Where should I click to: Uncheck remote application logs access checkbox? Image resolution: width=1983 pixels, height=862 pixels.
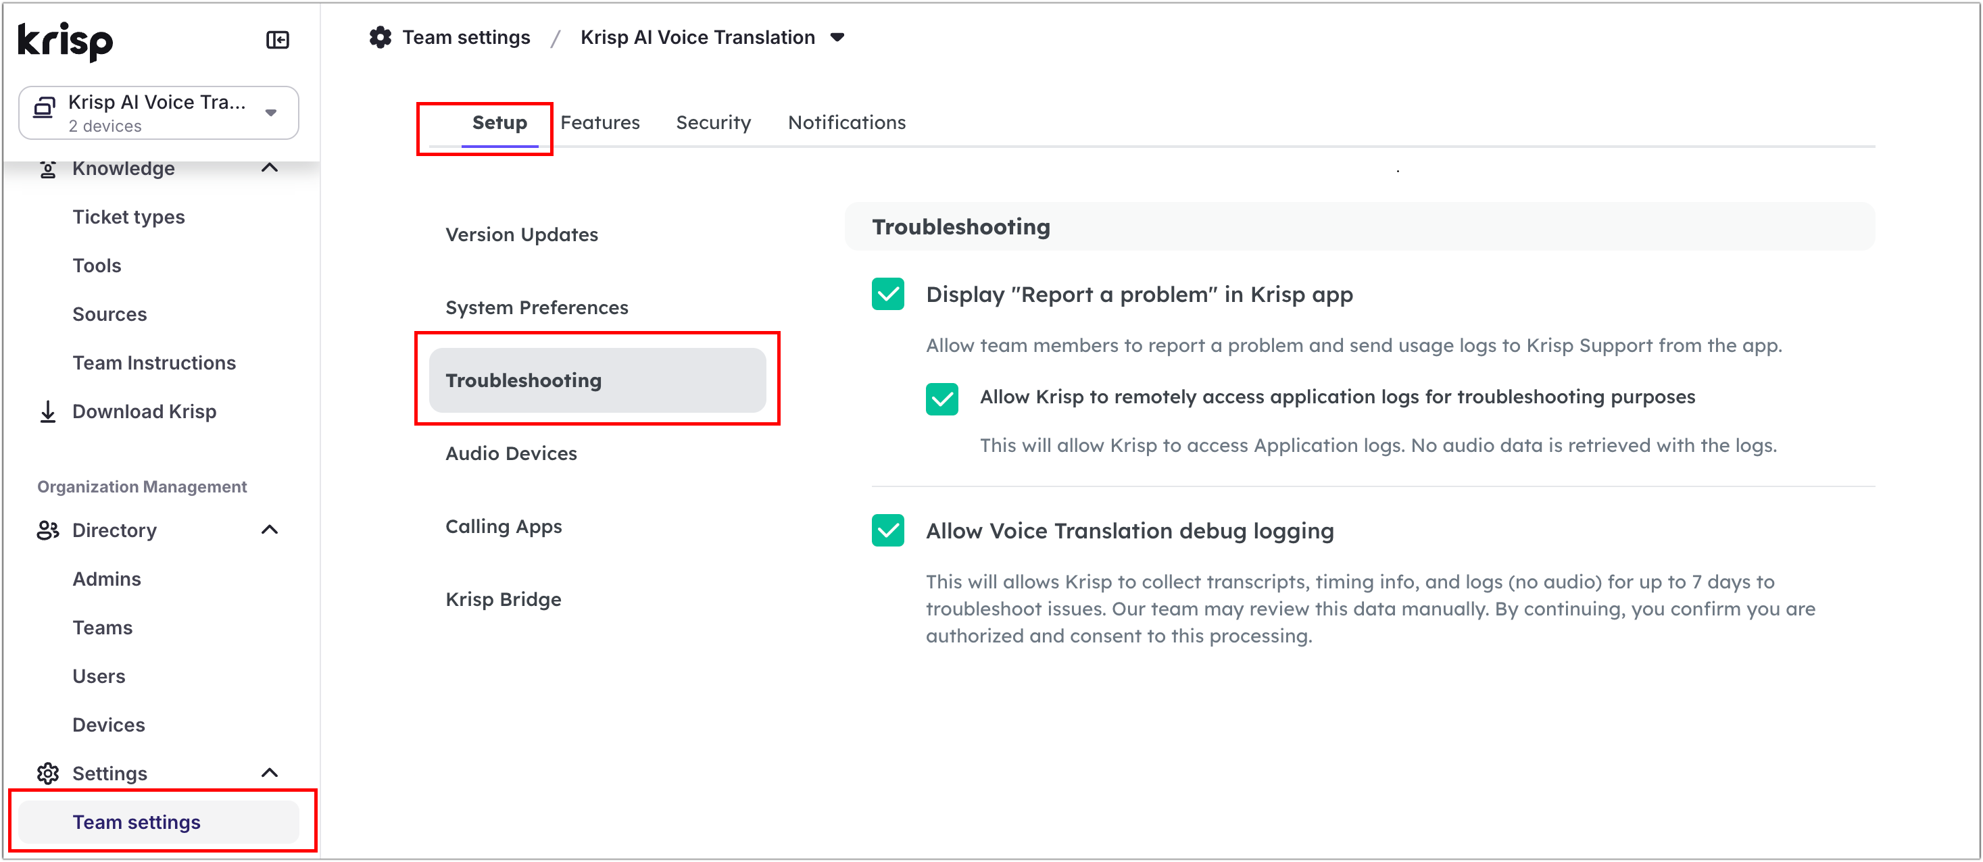pyautogui.click(x=941, y=399)
